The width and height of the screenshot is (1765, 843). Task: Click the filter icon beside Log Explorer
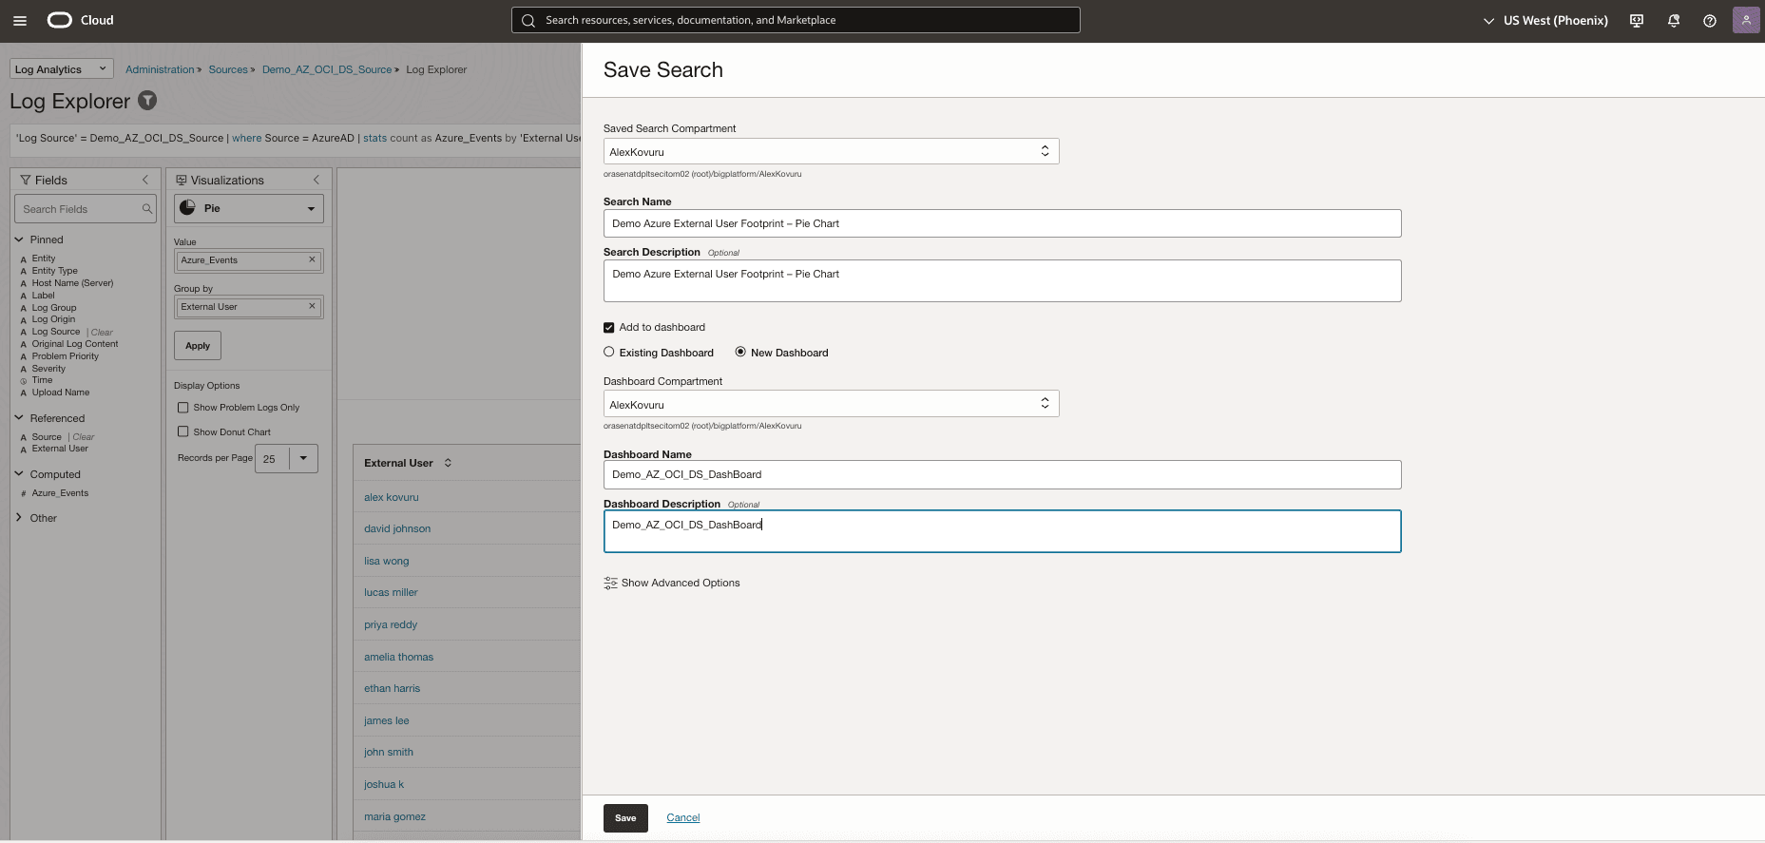point(147,101)
